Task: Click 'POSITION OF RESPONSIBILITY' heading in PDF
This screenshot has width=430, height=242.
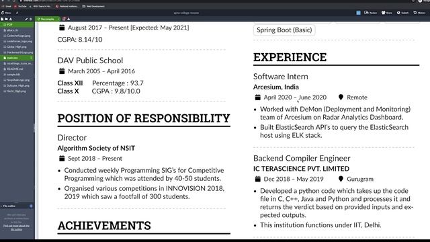Action: [144, 118]
